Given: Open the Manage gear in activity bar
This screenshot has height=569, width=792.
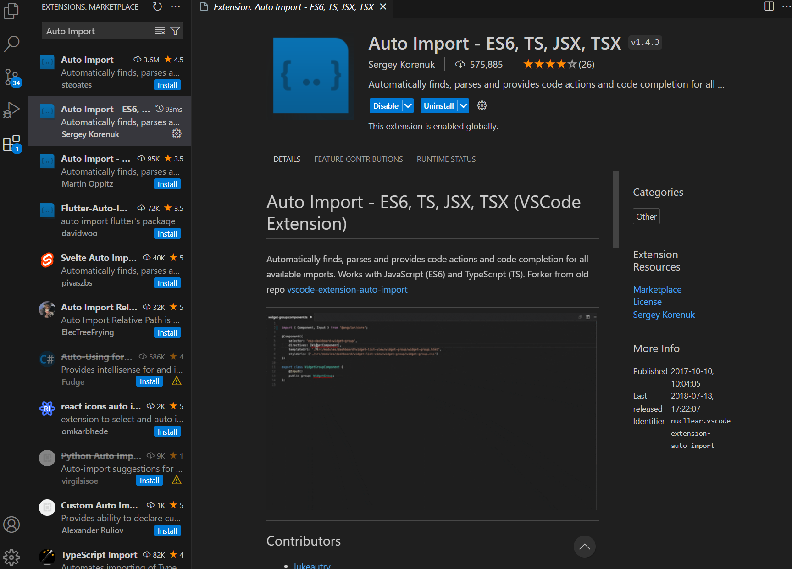Looking at the screenshot, I should 11,558.
